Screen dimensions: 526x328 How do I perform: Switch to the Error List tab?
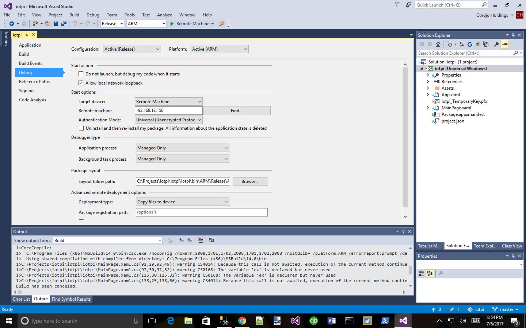click(x=22, y=299)
